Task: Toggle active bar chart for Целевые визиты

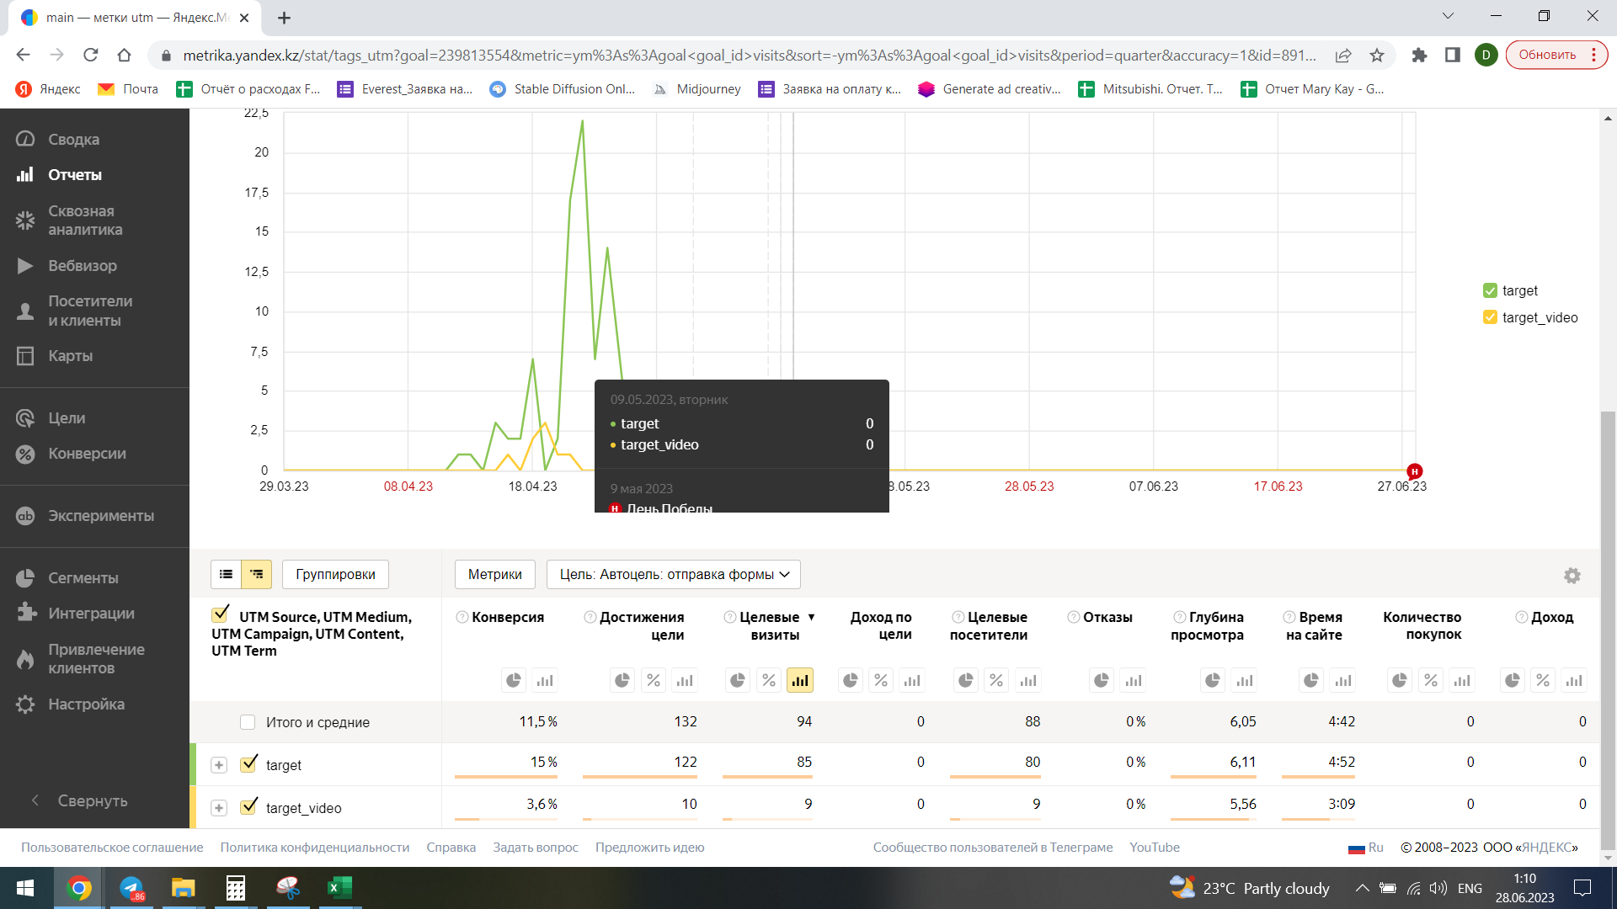Action: click(800, 680)
